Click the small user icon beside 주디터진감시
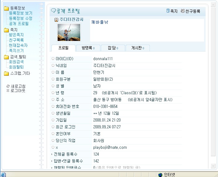 coord(56,20)
